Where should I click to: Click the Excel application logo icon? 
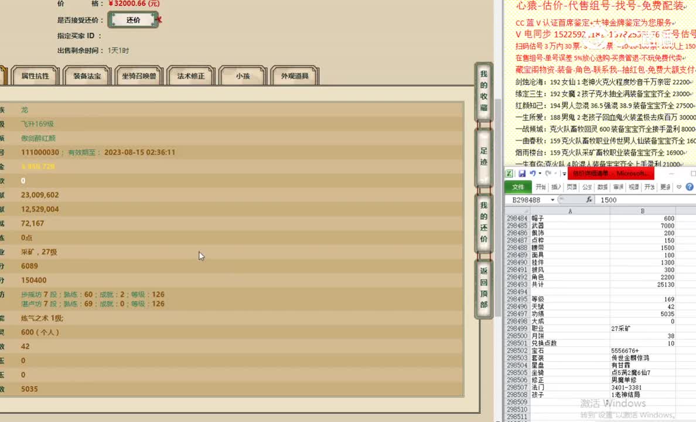pyautogui.click(x=509, y=173)
